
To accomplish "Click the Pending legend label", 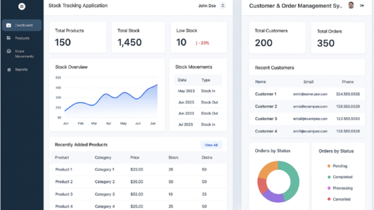I will click(340, 166).
